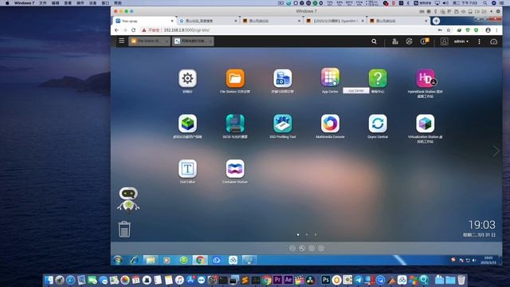Click the Windows tray volume icon

point(474,260)
